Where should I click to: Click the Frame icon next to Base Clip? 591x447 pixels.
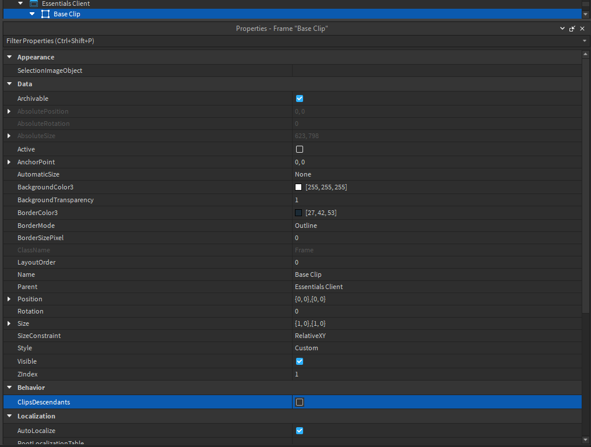[x=45, y=13]
